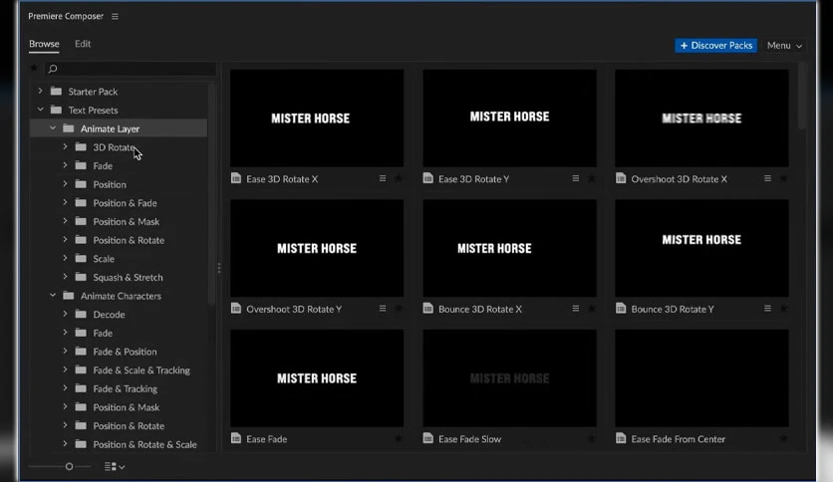This screenshot has width=833, height=482.
Task: Open the list view mode dropdown
Action: (115, 467)
